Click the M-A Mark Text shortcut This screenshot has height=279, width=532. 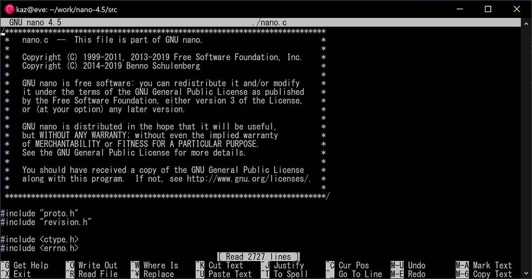click(484, 266)
